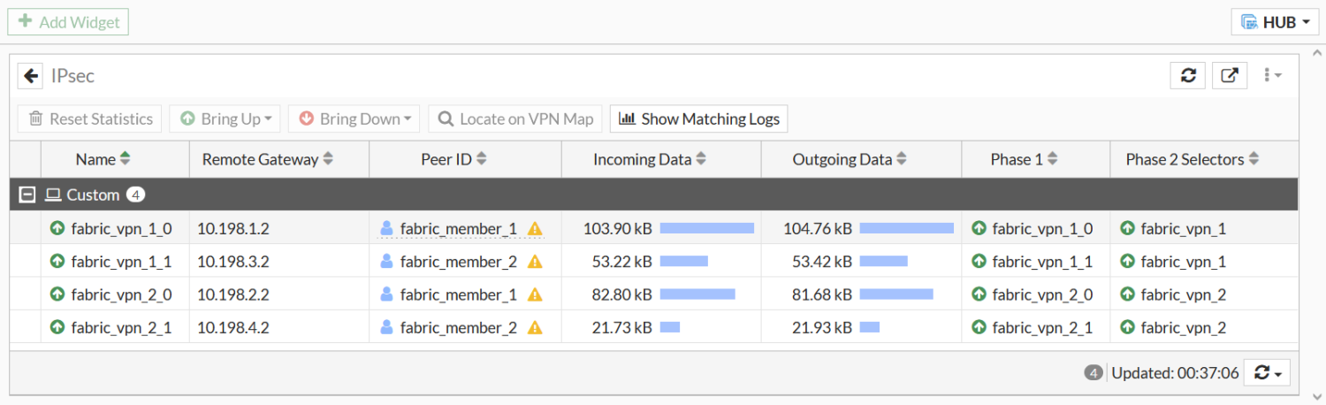This screenshot has width=1326, height=405.
Task: Click the user icon beside fabric_member_2 in the last row
Action: pos(386,328)
